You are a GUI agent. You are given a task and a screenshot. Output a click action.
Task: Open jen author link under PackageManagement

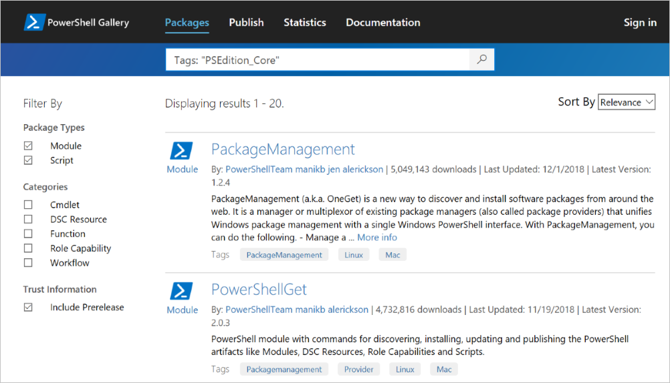(334, 169)
